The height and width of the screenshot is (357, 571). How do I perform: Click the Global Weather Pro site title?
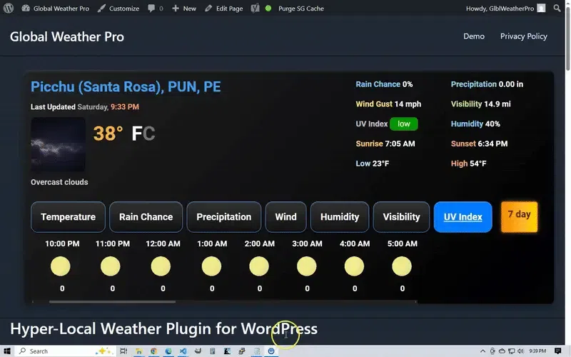[67, 37]
